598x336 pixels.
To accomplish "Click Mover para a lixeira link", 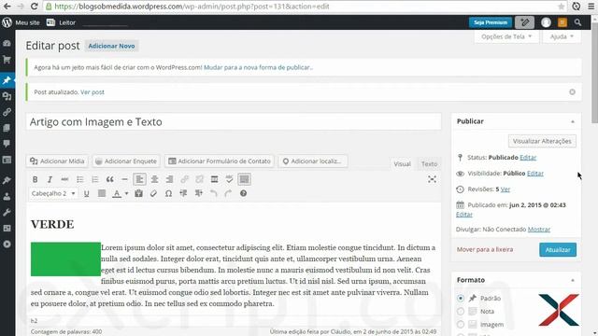I will click(485, 249).
